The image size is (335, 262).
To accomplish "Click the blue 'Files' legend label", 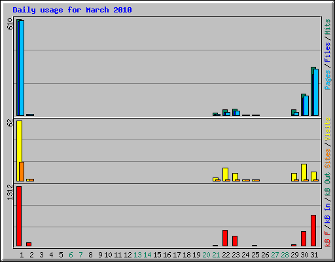I will 328,52.
